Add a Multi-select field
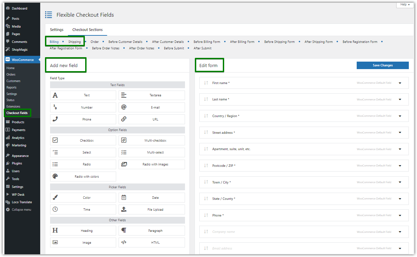 pos(152,152)
